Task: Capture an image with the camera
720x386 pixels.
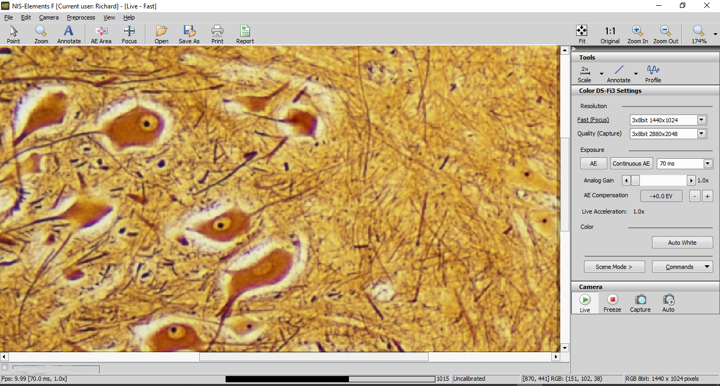Action: point(640,303)
